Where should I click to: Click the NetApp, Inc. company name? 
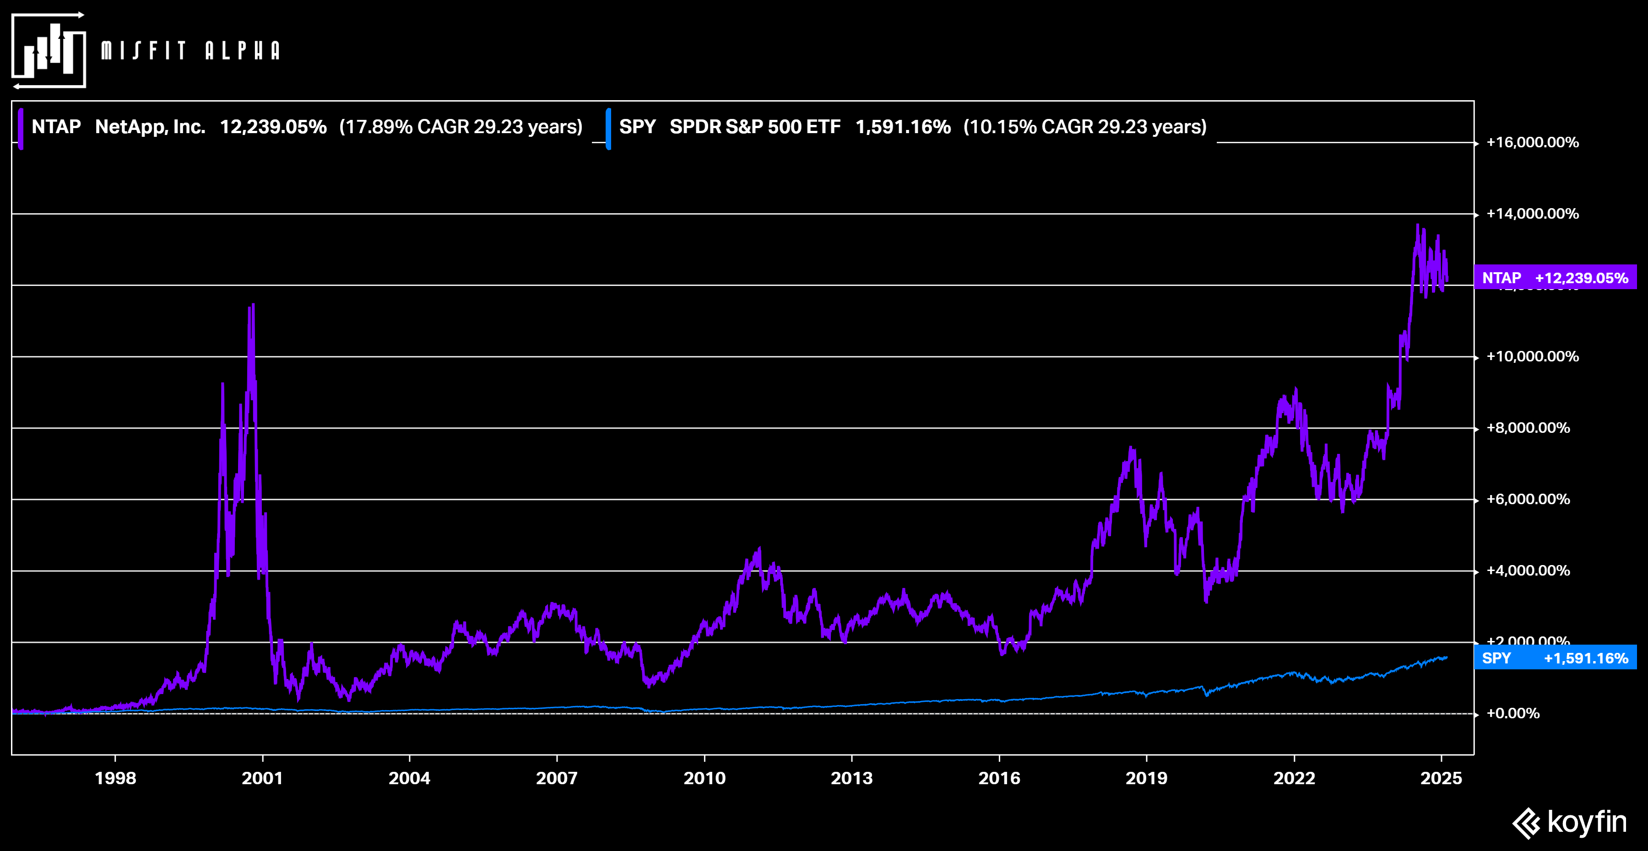[x=150, y=127]
